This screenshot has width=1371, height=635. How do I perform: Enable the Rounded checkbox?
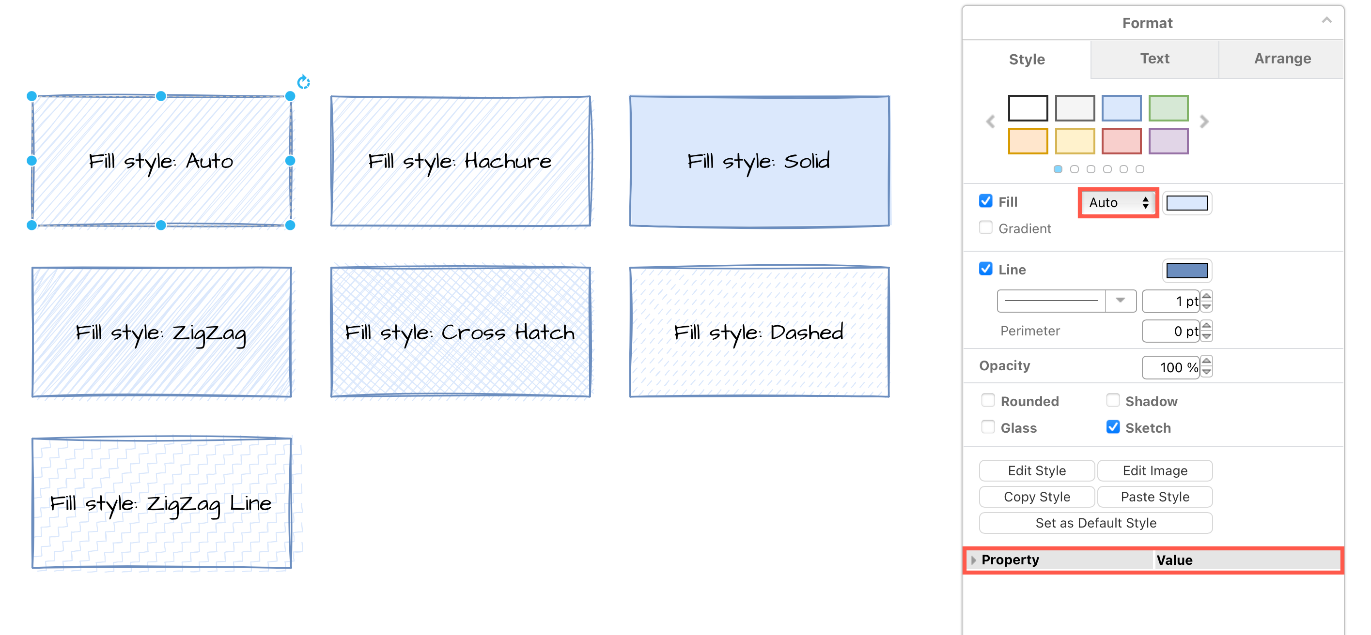(985, 401)
